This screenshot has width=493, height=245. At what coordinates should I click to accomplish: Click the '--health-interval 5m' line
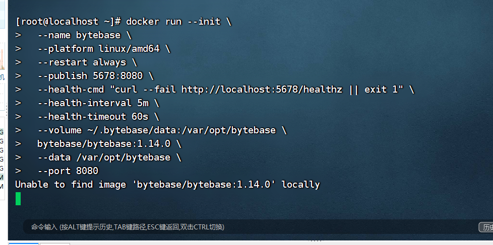tap(87, 103)
